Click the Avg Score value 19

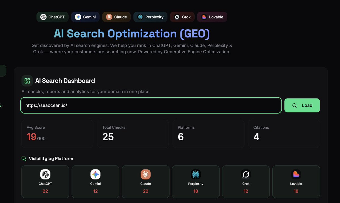[31, 137]
